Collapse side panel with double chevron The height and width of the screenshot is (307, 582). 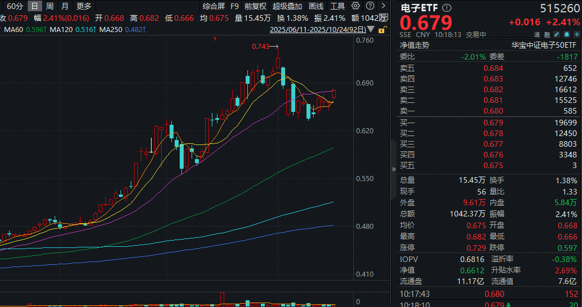pyautogui.click(x=393, y=168)
